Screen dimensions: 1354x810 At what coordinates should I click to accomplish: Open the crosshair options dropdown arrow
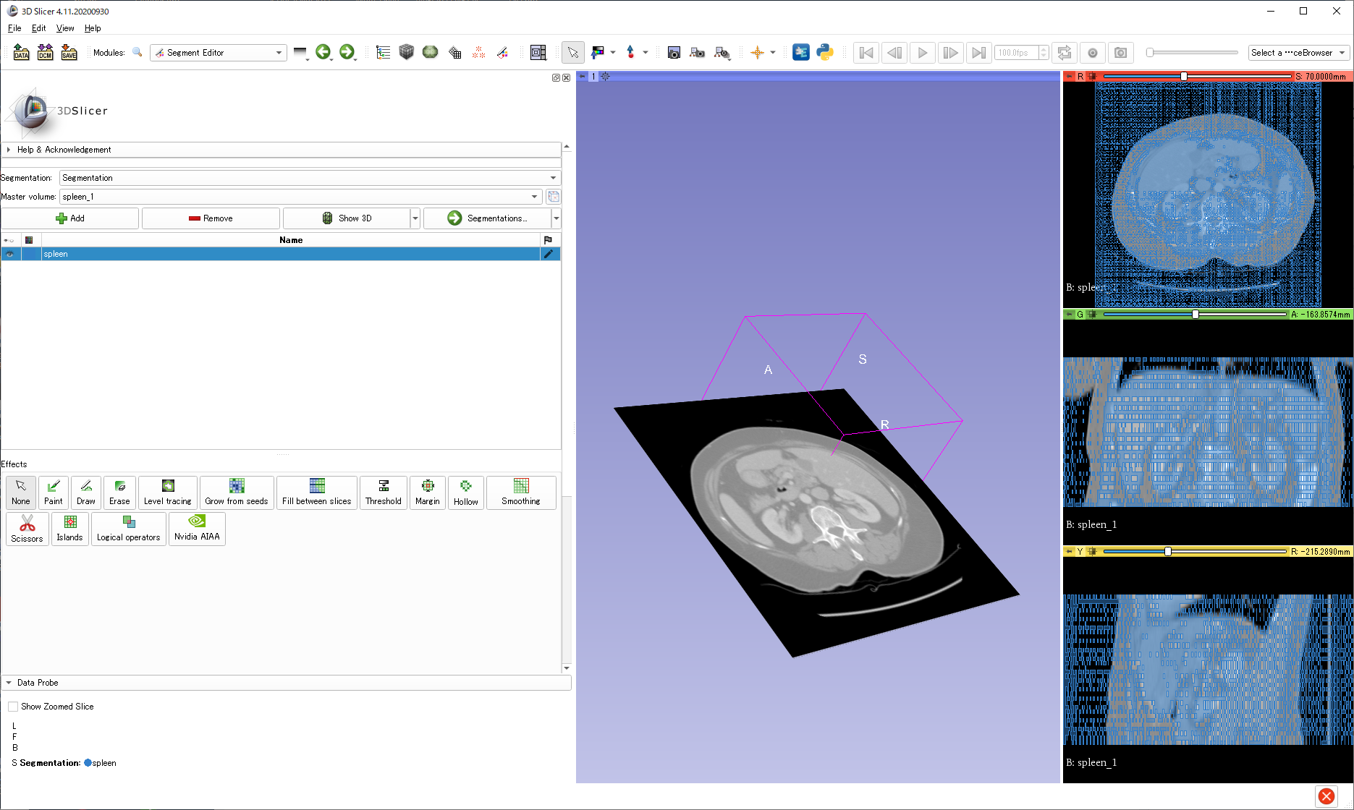(x=773, y=52)
